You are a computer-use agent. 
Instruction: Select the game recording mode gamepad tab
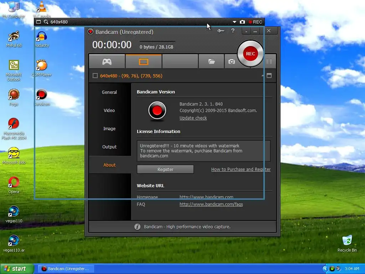(107, 61)
